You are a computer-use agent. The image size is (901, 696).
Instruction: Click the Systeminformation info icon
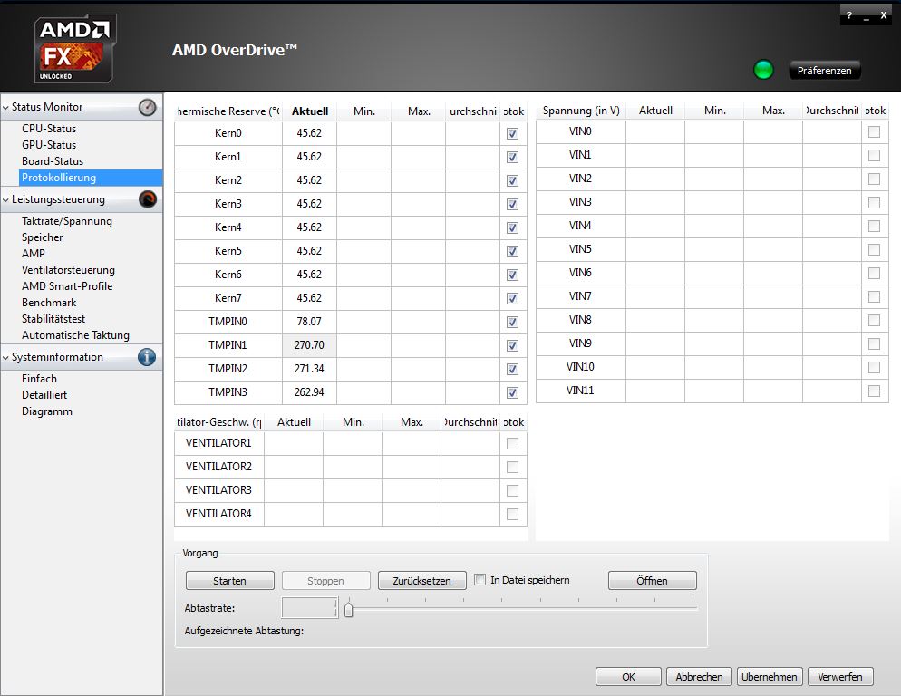[x=147, y=357]
